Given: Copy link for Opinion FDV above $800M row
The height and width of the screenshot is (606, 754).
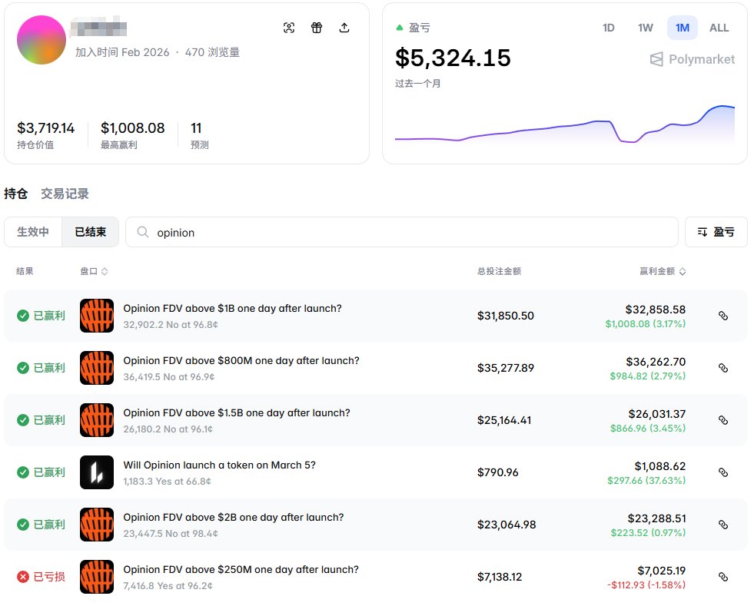Looking at the screenshot, I should tap(723, 368).
